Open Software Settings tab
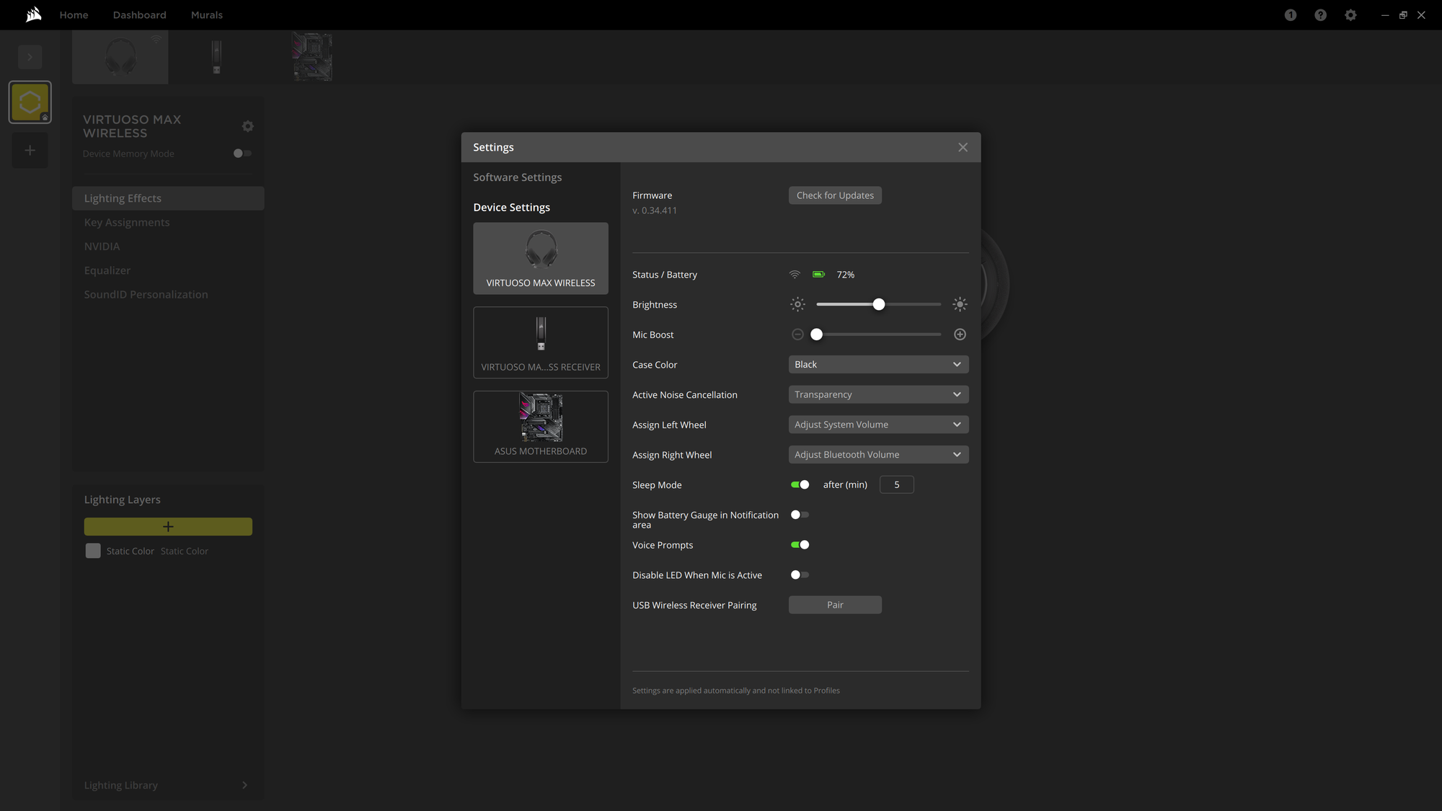This screenshot has width=1442, height=811. tap(517, 177)
